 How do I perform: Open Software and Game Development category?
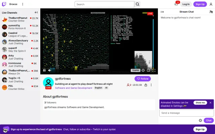point(74,88)
